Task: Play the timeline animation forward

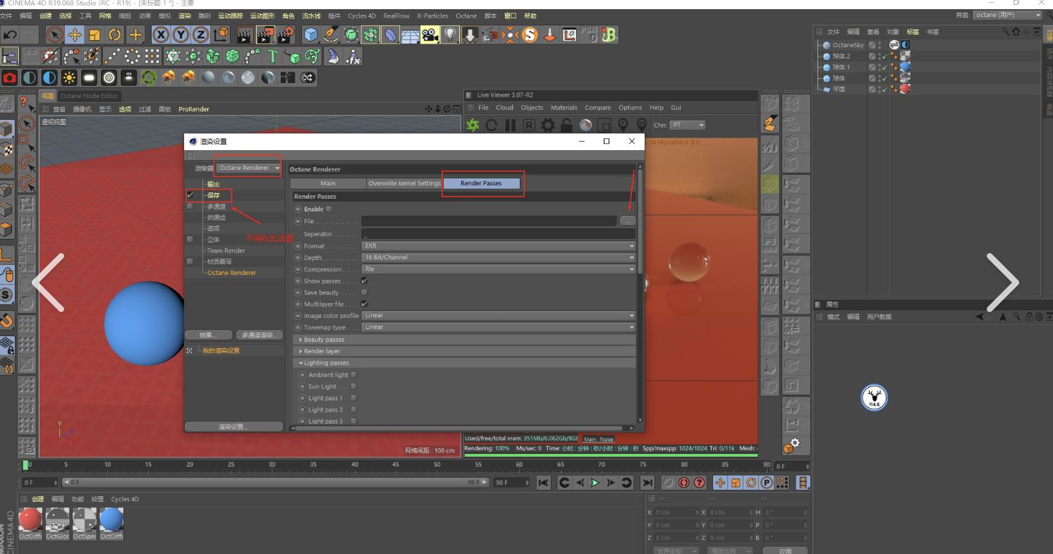Action: [595, 483]
